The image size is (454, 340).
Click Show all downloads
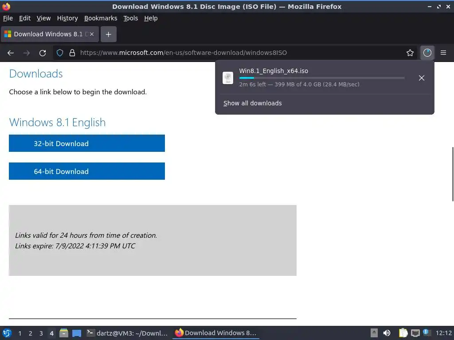tap(252, 103)
